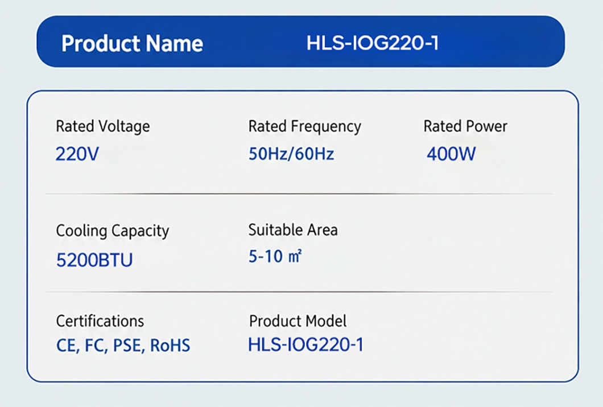The image size is (603, 407).
Task: Select the 50Hz/60Hz frequency value
Action: pyautogui.click(x=291, y=154)
